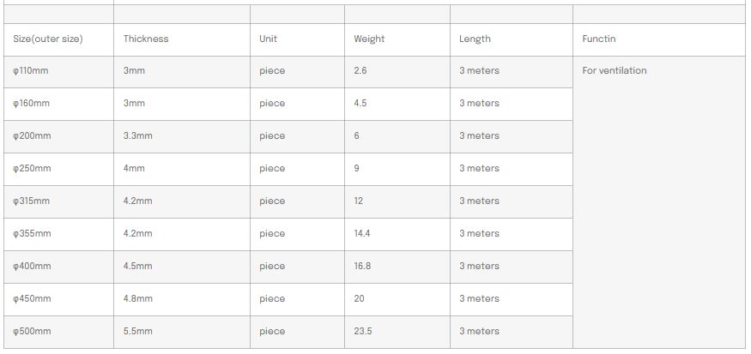Select the "Length" header cell

pos(475,39)
